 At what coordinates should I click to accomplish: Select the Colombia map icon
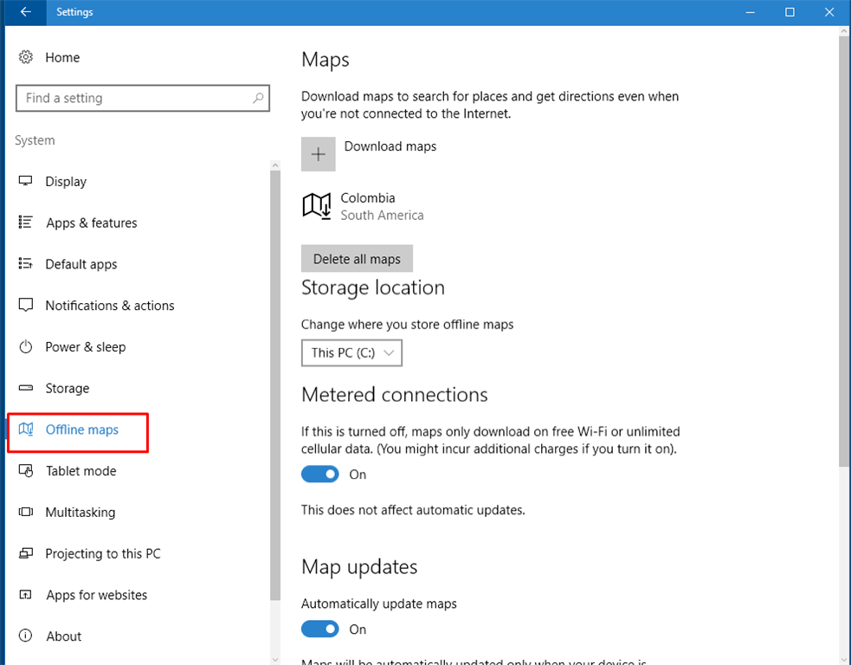click(x=317, y=206)
